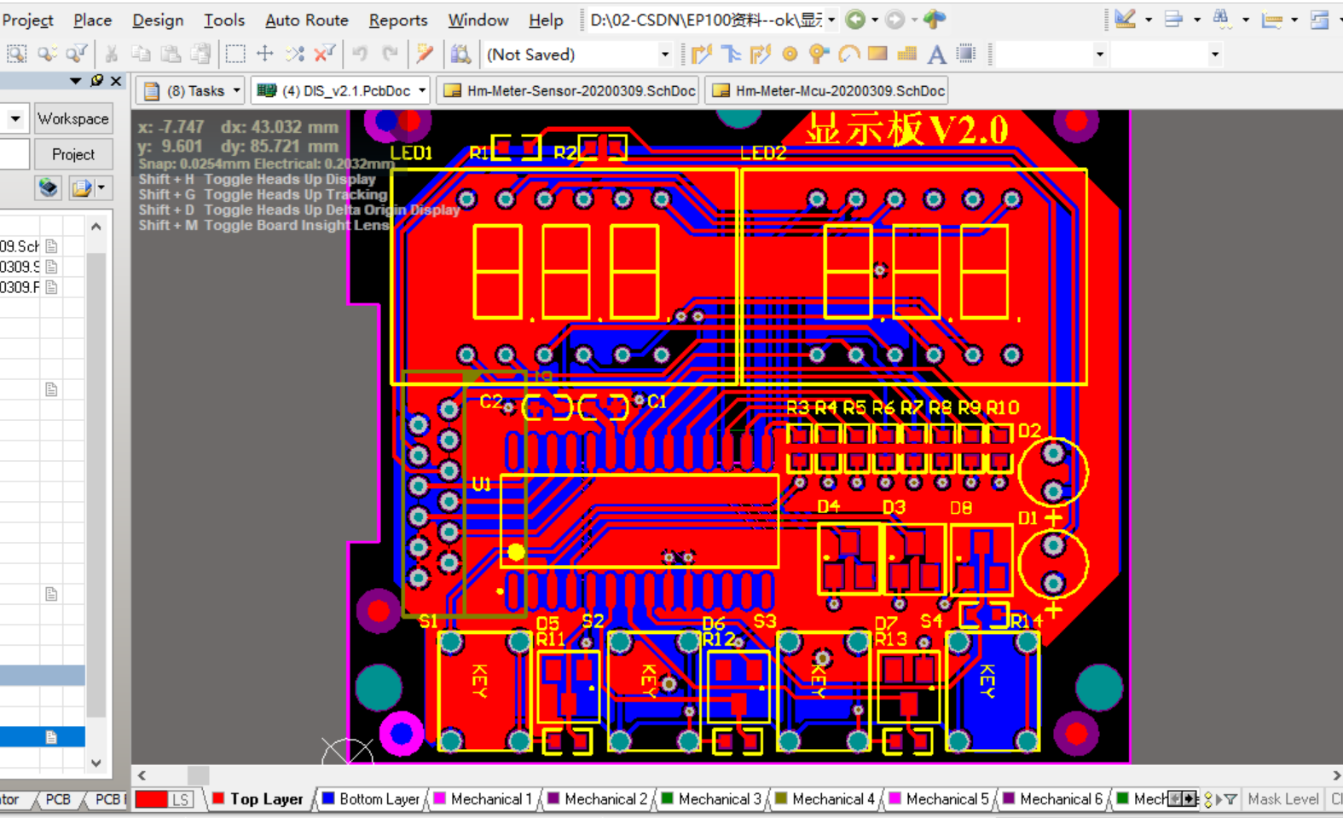Open the Auto Route menu
The image size is (1343, 818).
tap(307, 20)
